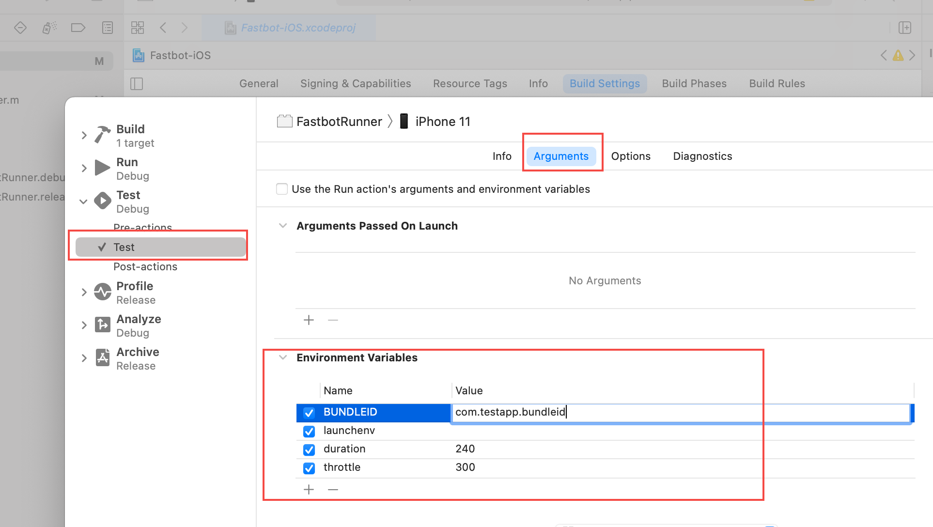Uncheck the BUNDLEID variable checkbox
Viewport: 933px width, 527px height.
point(309,413)
